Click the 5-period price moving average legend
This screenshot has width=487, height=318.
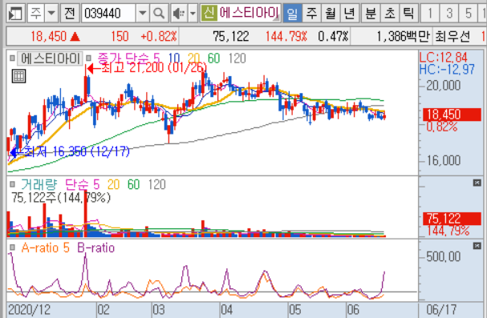[x=156, y=58]
